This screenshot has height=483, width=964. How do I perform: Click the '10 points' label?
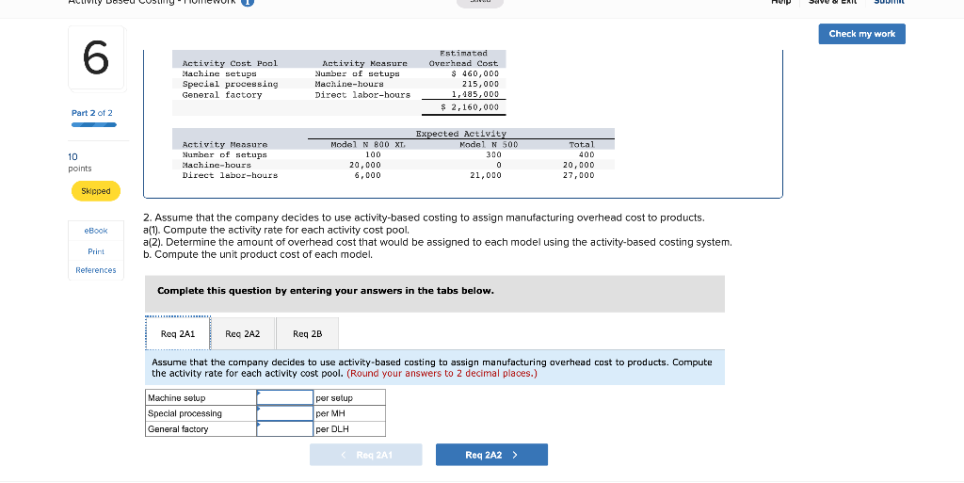tap(80, 162)
